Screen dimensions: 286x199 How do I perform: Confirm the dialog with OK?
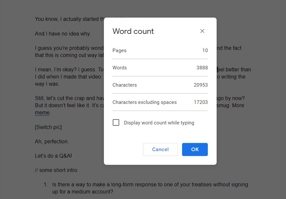195,149
